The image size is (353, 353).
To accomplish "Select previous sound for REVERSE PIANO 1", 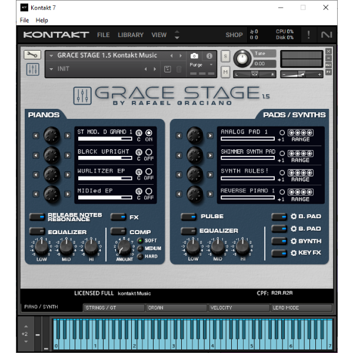I will tap(179, 194).
